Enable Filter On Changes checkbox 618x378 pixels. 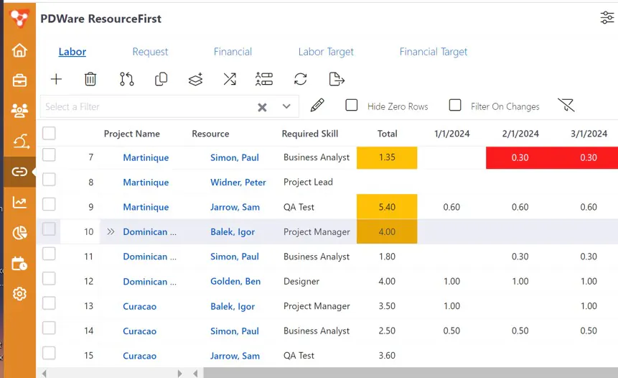click(455, 105)
